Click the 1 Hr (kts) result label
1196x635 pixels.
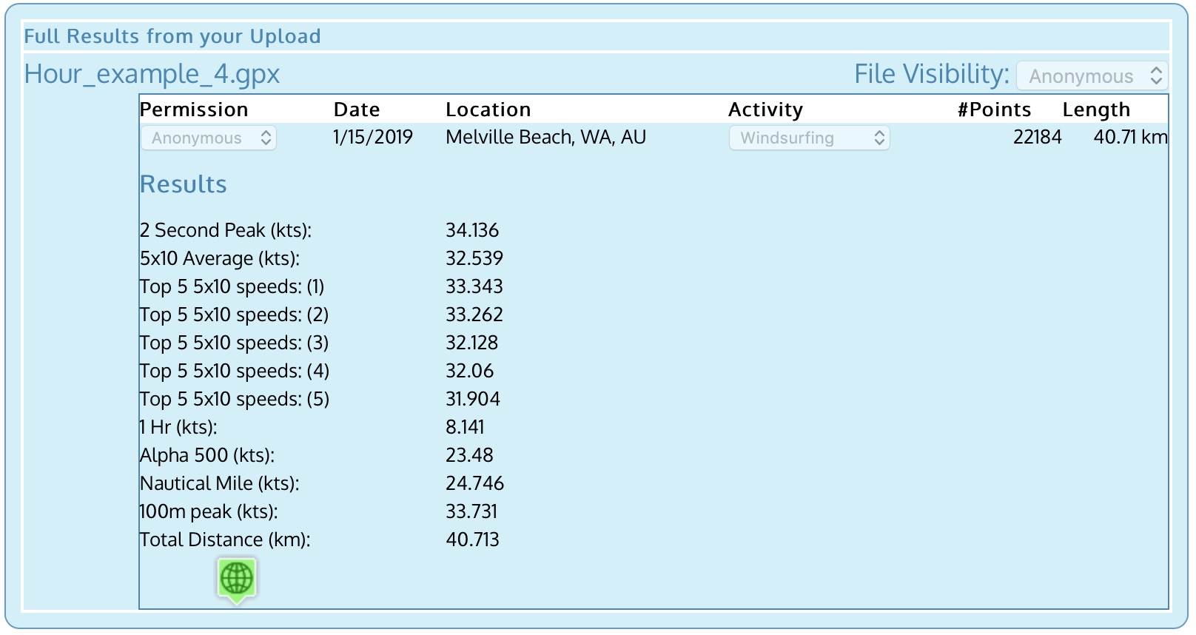pos(178,427)
